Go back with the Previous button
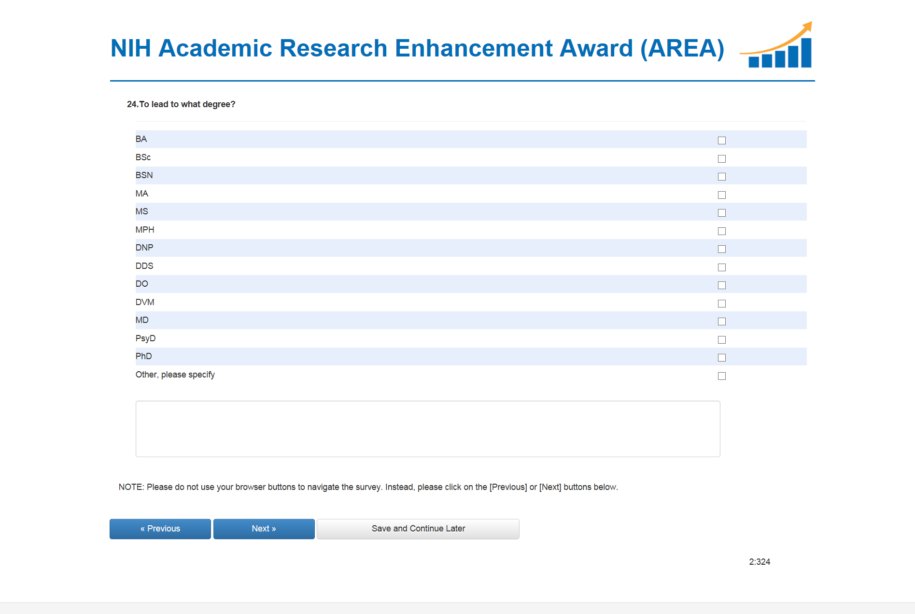 [x=160, y=529]
